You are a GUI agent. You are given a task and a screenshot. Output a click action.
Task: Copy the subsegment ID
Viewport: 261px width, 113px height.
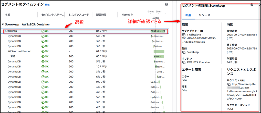pyautogui.click(x=183, y=35)
